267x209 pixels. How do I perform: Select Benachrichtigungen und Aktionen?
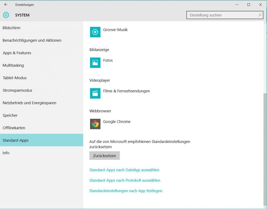coord(32,40)
